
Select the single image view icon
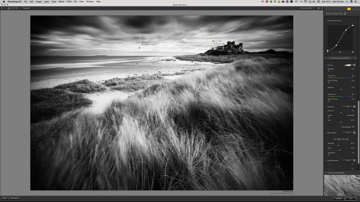[9, 8]
